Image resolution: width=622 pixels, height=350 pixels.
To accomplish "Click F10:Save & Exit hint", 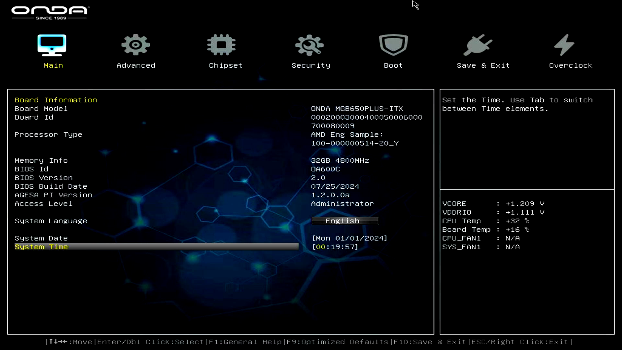I will (430, 342).
